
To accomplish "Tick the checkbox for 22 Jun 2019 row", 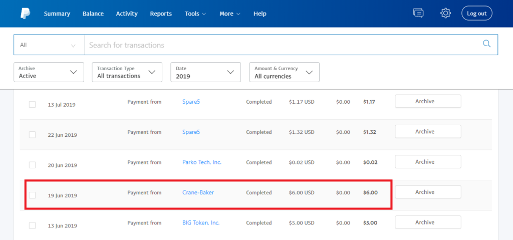I will 33,135.
